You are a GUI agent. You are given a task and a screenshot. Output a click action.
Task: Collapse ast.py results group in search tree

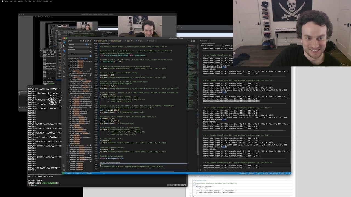coord(68,145)
